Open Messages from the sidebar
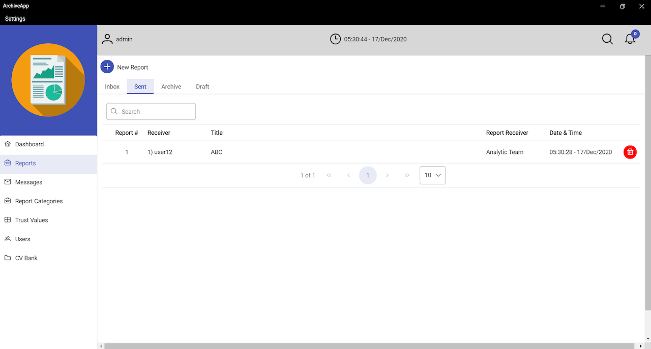 28,182
